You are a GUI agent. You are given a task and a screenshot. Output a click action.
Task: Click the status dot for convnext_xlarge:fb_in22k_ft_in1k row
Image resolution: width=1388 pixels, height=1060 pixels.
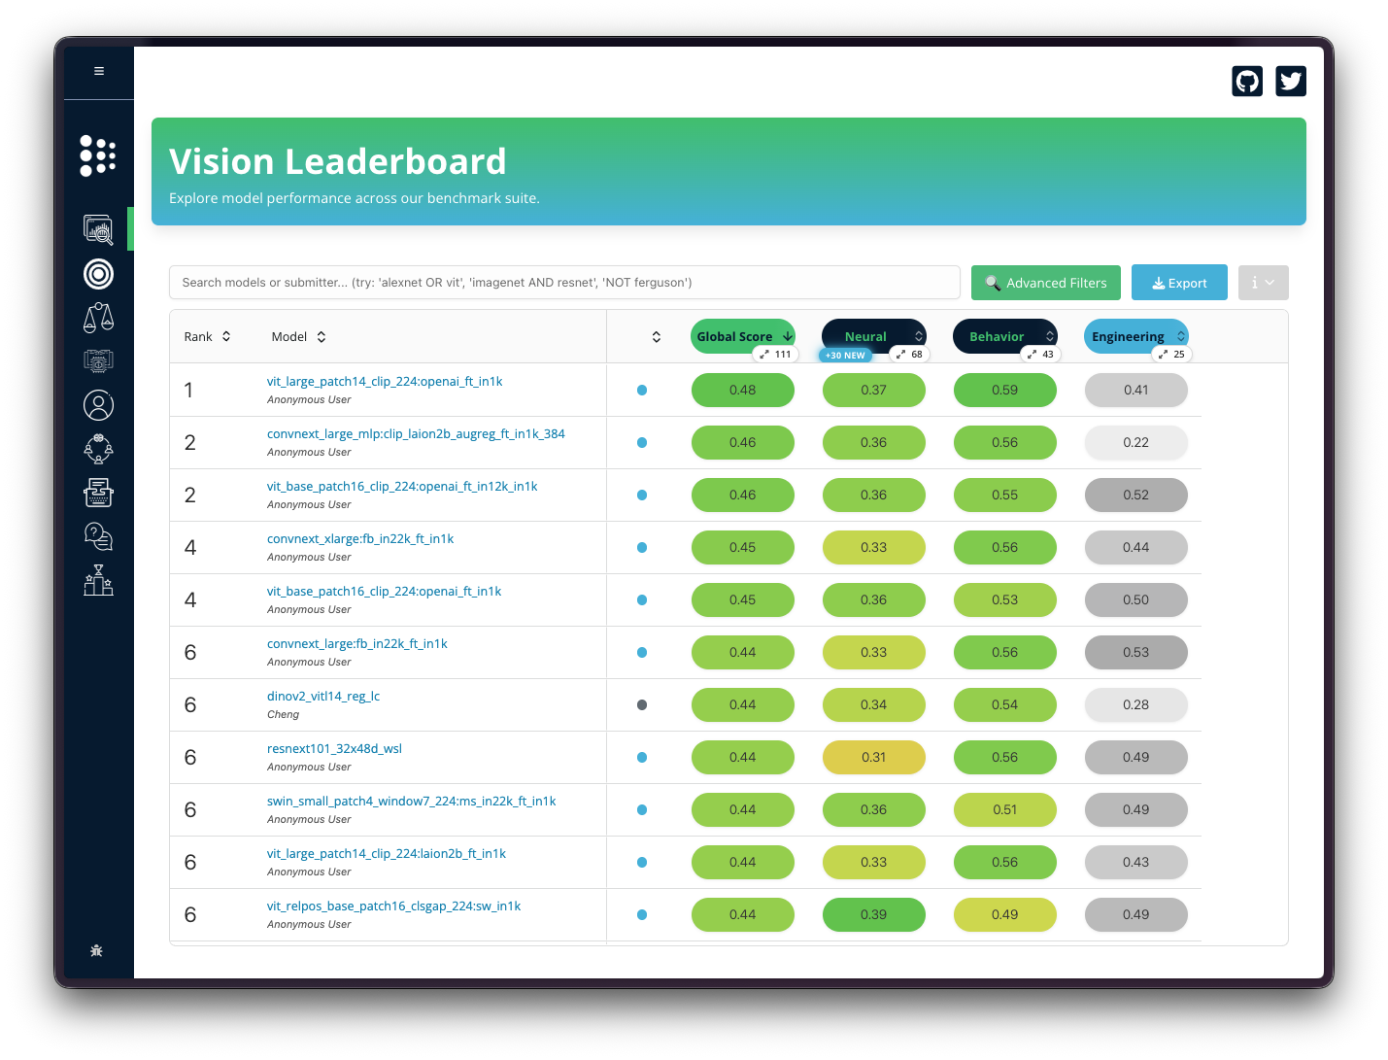(642, 547)
